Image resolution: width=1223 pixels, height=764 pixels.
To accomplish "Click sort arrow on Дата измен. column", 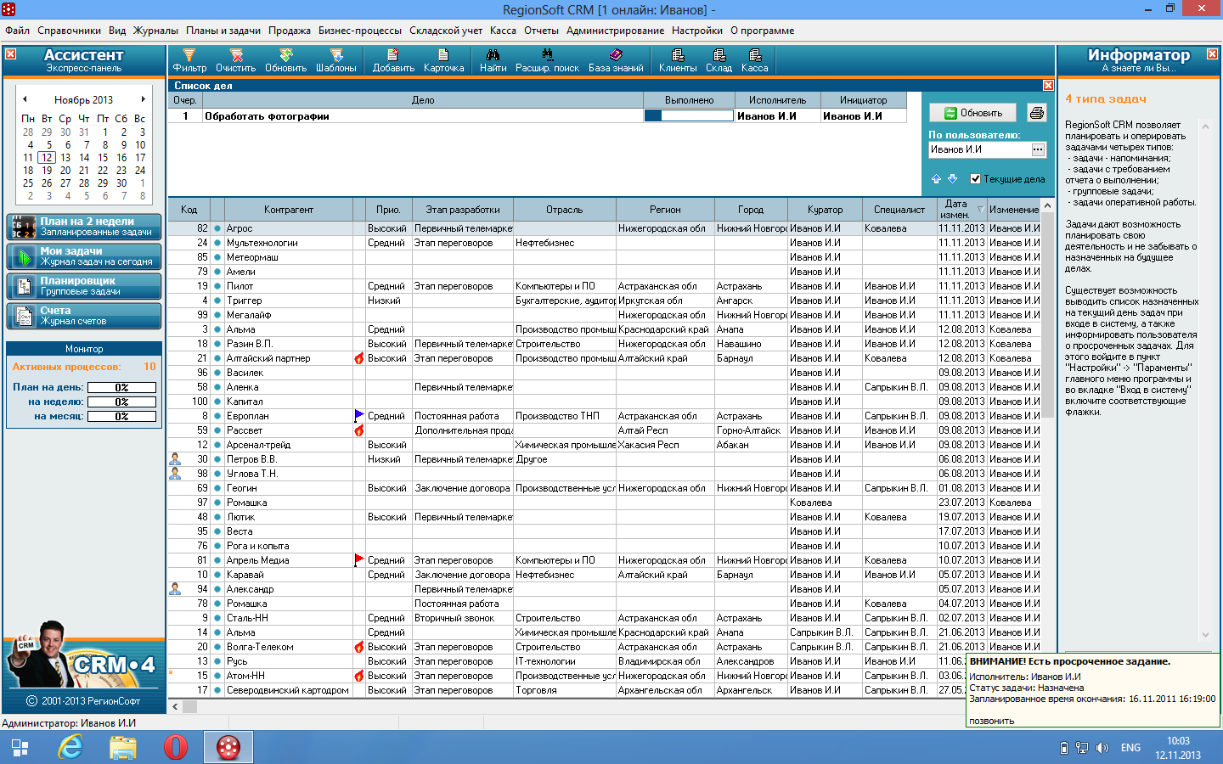I will point(981,210).
